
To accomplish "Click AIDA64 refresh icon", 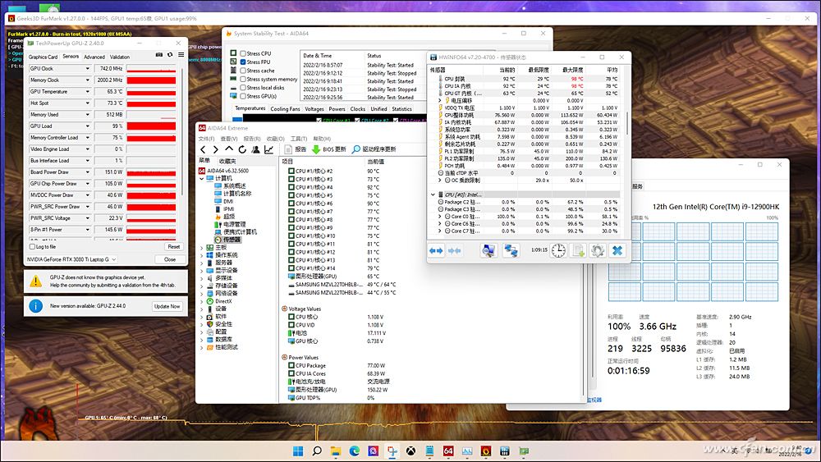I will [242, 149].
